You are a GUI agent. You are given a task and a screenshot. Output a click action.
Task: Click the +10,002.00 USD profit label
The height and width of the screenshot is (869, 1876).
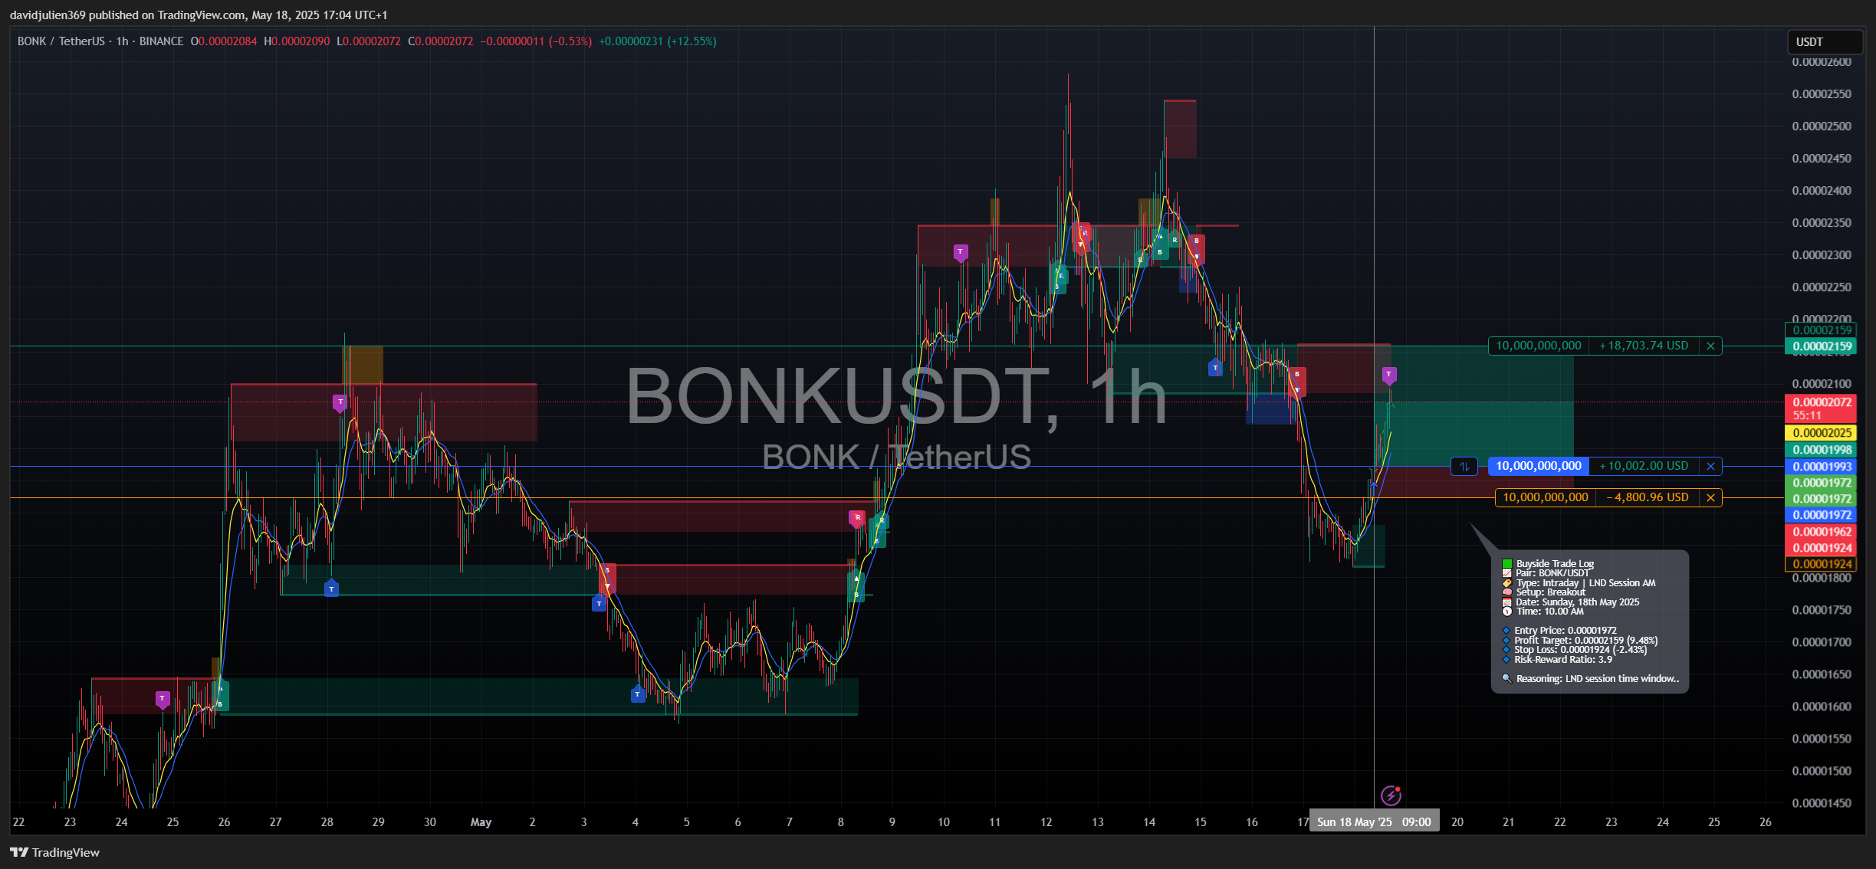pos(1644,467)
